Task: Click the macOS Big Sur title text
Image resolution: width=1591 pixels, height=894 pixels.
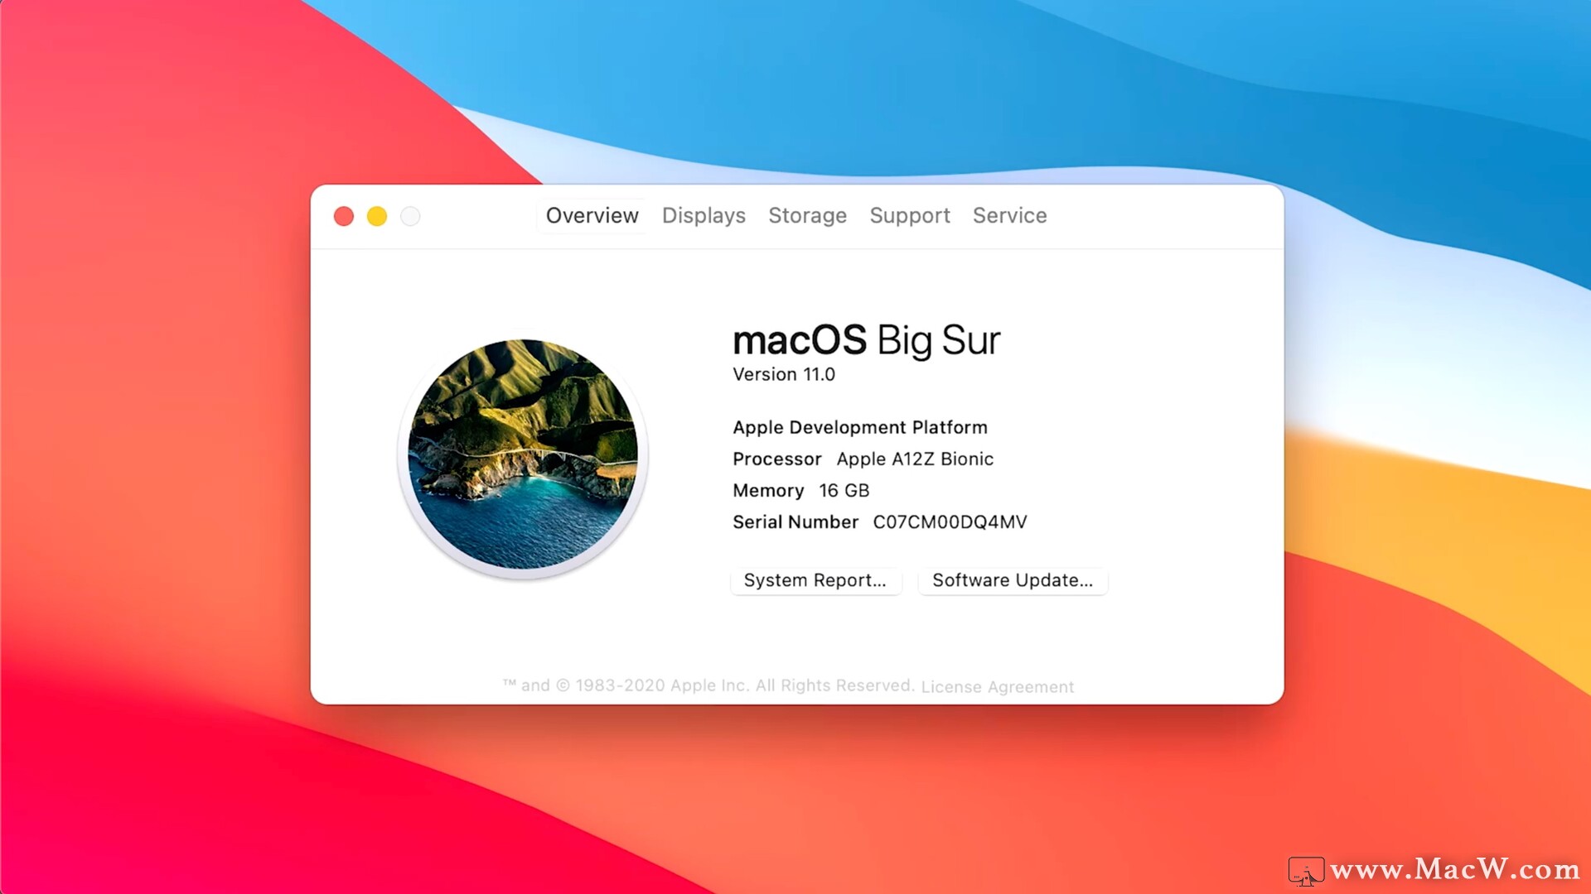Action: [867, 339]
